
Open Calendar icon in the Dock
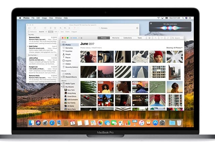[x=73, y=123]
